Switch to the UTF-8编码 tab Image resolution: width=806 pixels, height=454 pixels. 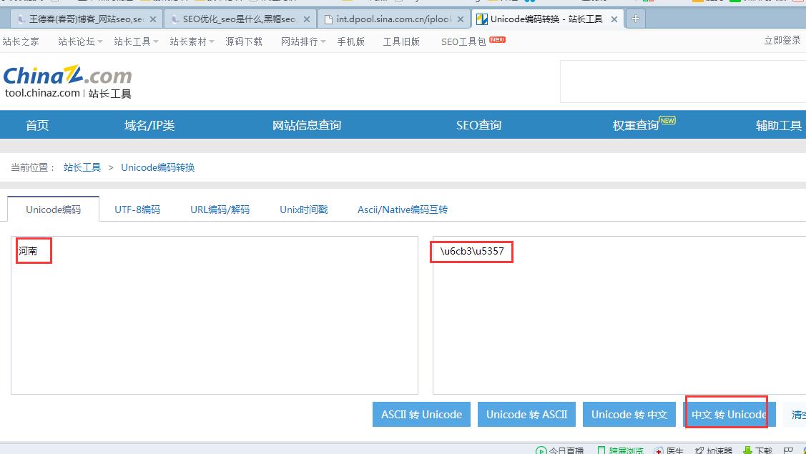[137, 209]
